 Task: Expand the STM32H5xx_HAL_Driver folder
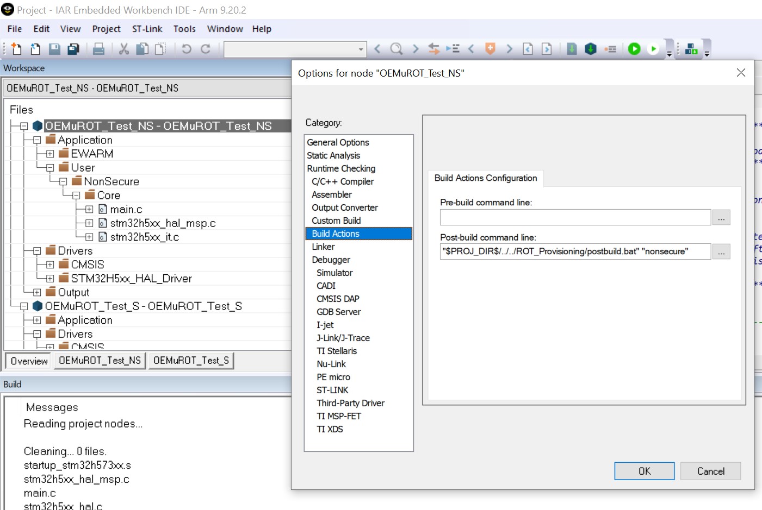pyautogui.click(x=50, y=279)
